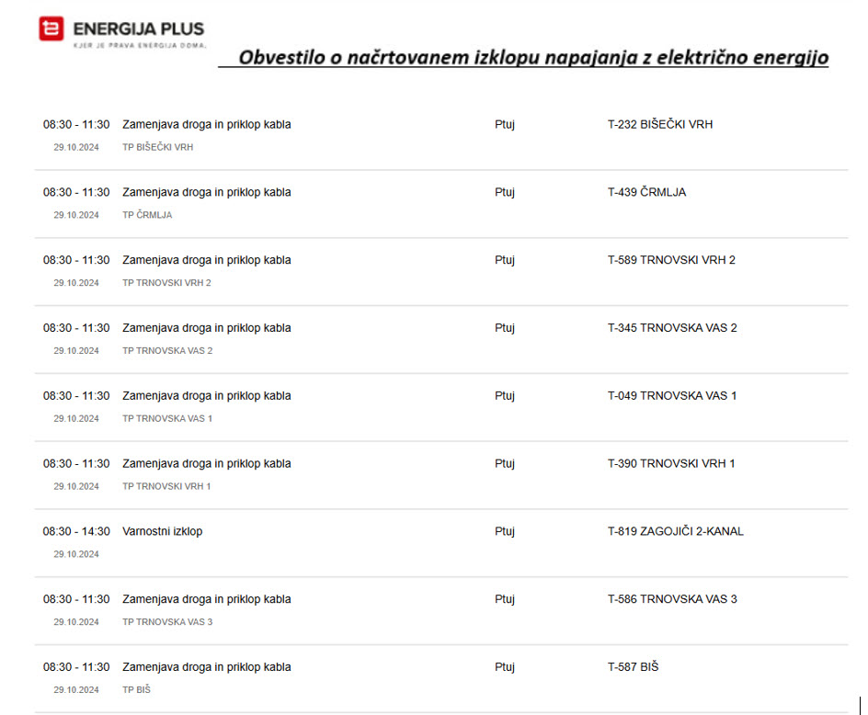Click the time 08:30 - 11:30 in the T-586 row
The height and width of the screenshot is (715, 868).
[x=76, y=599]
